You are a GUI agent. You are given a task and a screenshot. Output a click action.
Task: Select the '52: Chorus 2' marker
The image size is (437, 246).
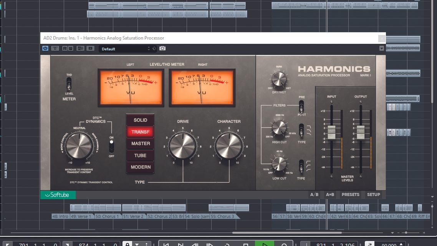tap(159, 216)
